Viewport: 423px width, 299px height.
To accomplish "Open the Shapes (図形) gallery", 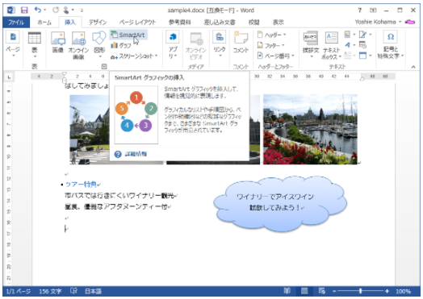I will (99, 44).
